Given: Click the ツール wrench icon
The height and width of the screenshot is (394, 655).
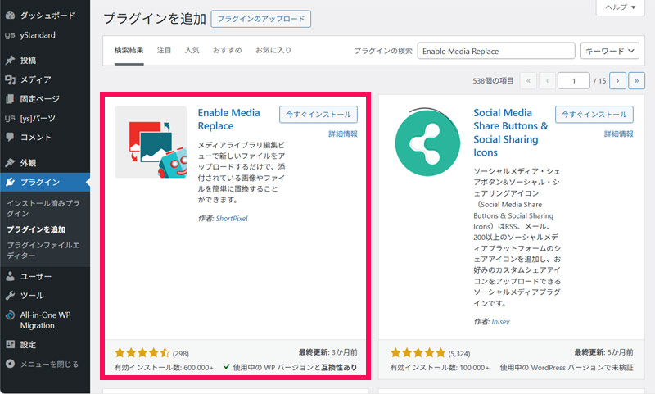Looking at the screenshot, I should tap(10, 296).
